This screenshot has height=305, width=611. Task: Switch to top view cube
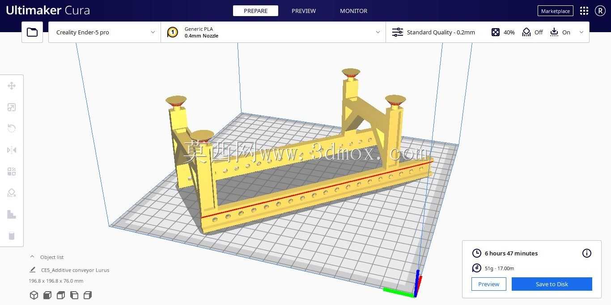61,295
